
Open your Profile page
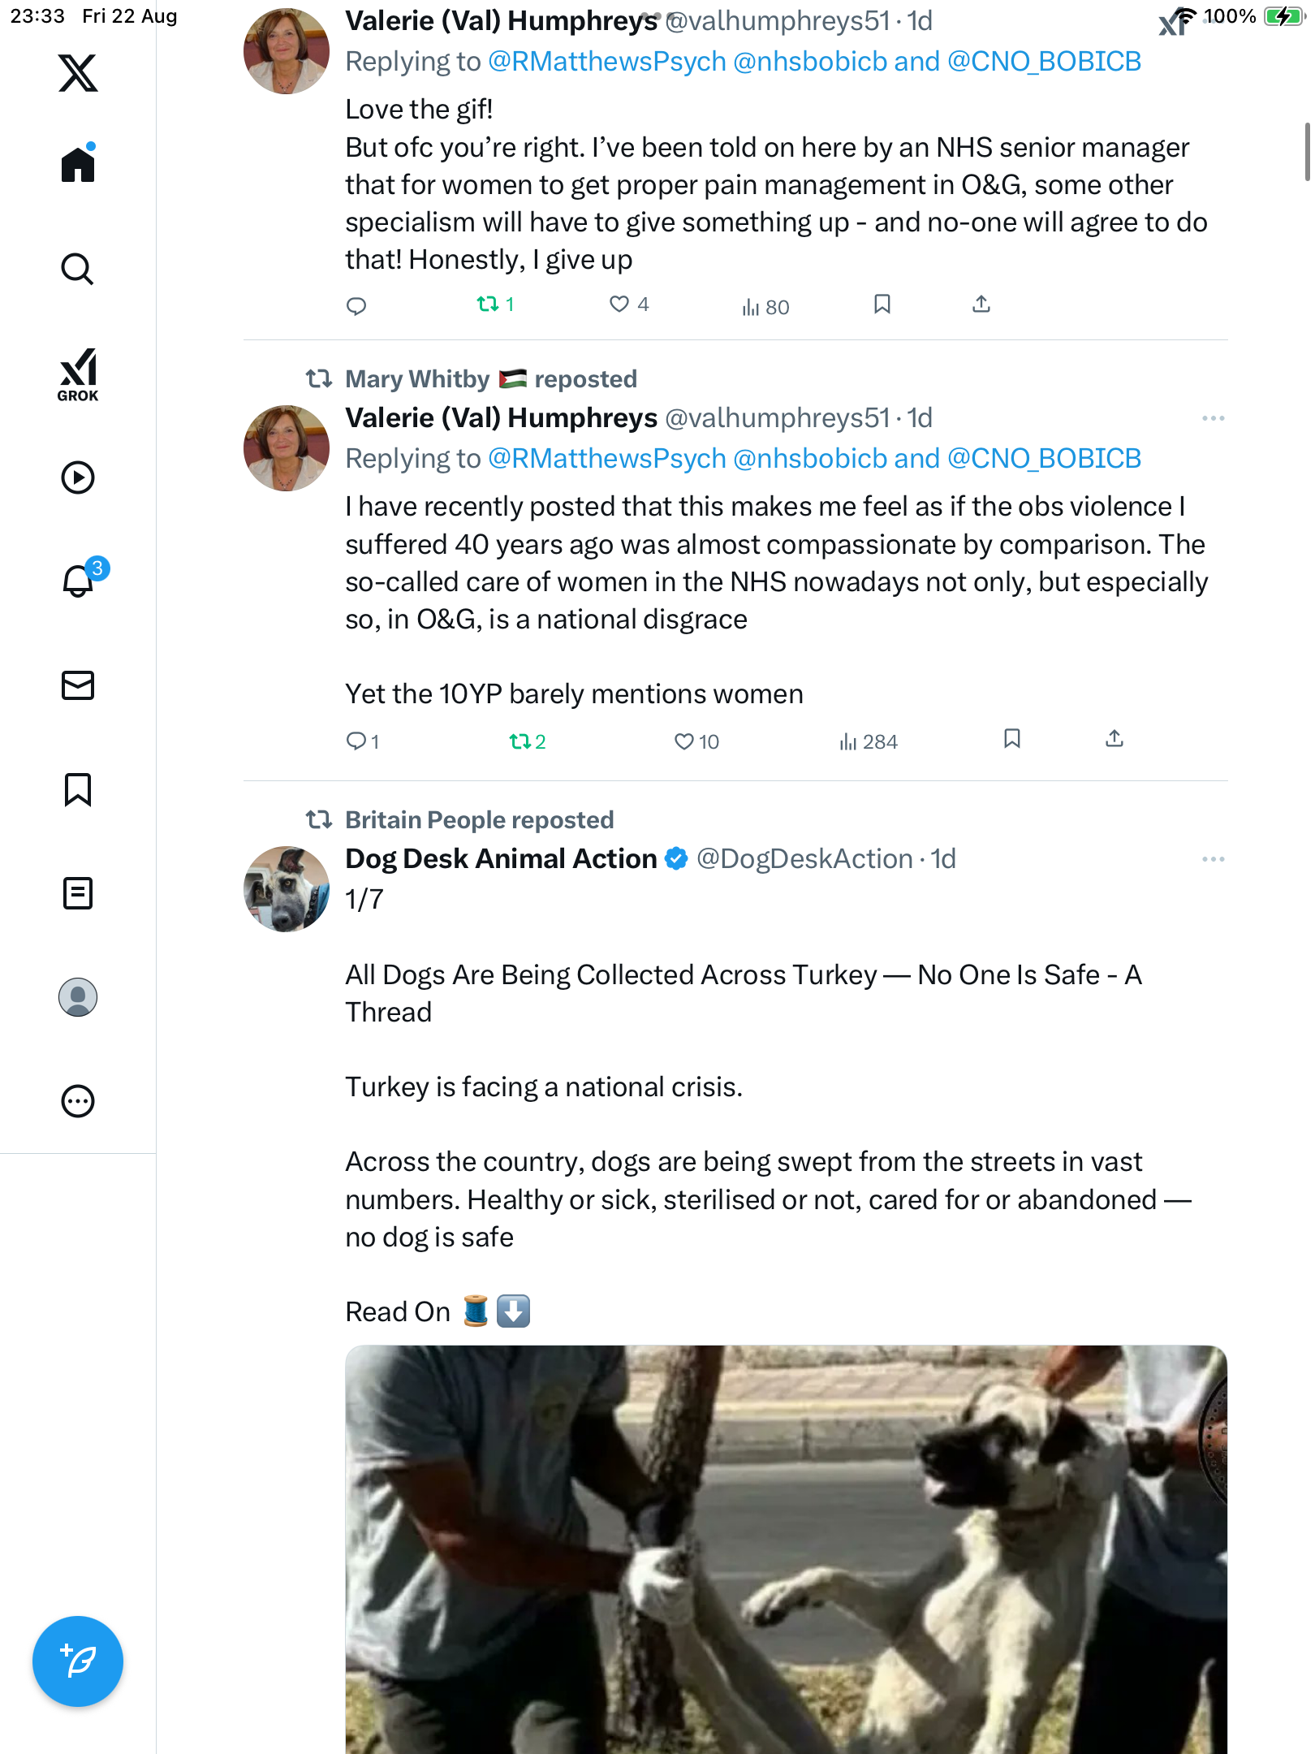[x=78, y=997]
